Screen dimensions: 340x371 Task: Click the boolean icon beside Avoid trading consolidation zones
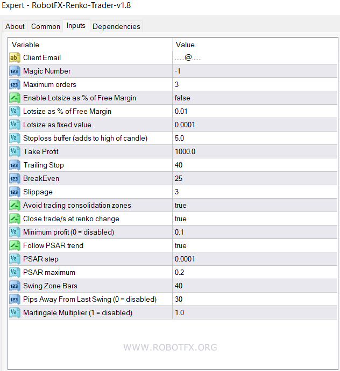(x=15, y=205)
